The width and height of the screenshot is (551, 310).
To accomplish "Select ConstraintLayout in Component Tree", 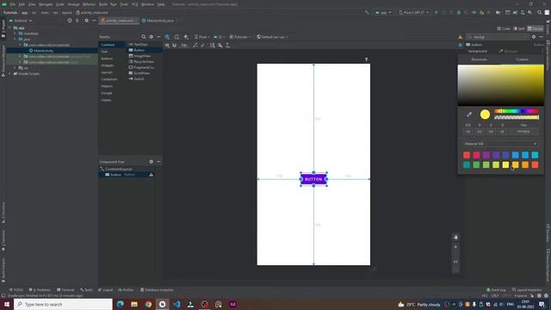I will (x=118, y=169).
